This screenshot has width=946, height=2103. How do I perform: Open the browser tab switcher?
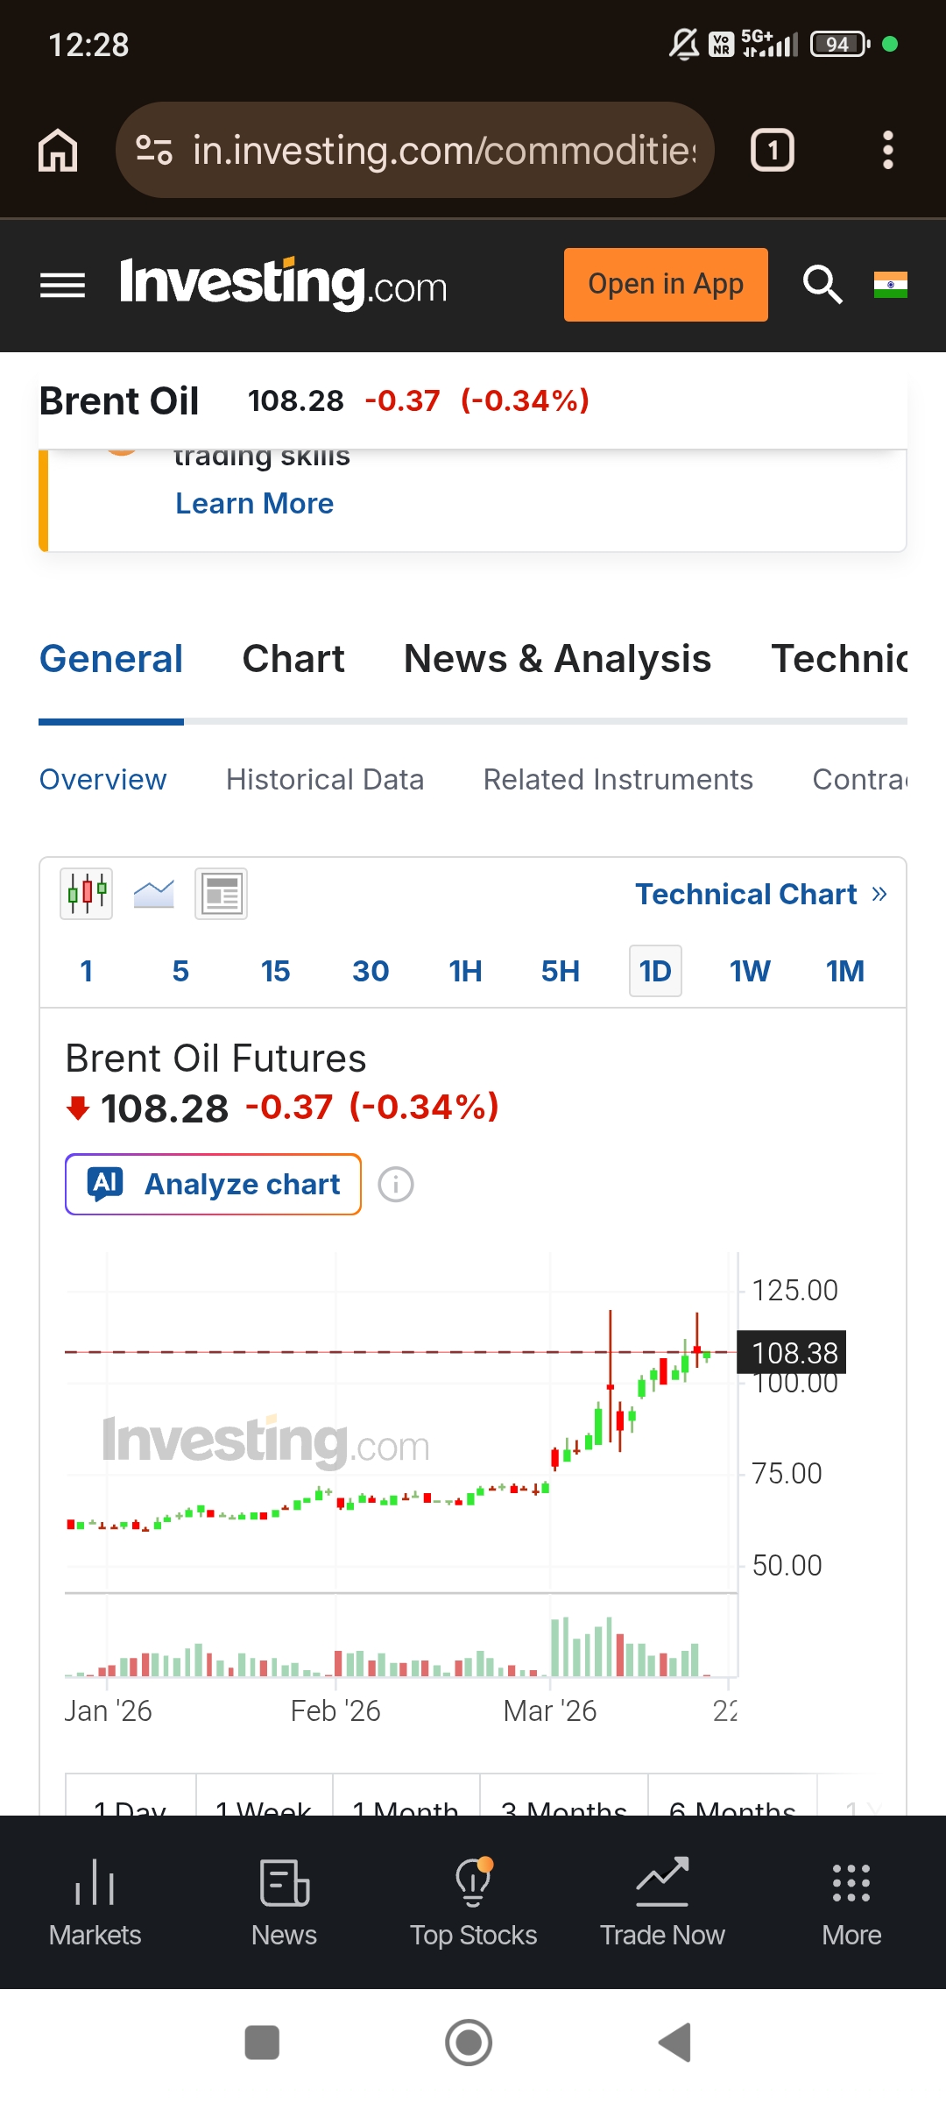click(772, 150)
